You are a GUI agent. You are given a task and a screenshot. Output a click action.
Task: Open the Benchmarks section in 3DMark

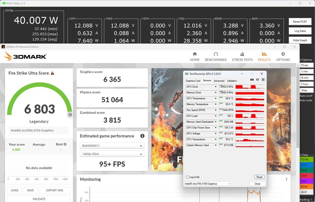[216, 57]
